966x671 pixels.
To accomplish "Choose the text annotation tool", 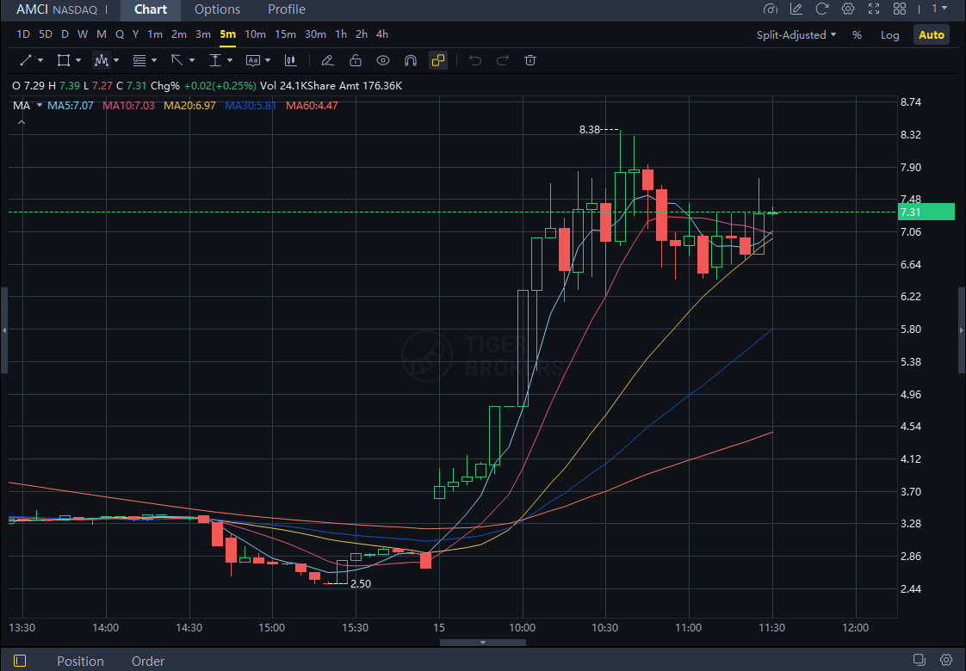I will point(252,60).
